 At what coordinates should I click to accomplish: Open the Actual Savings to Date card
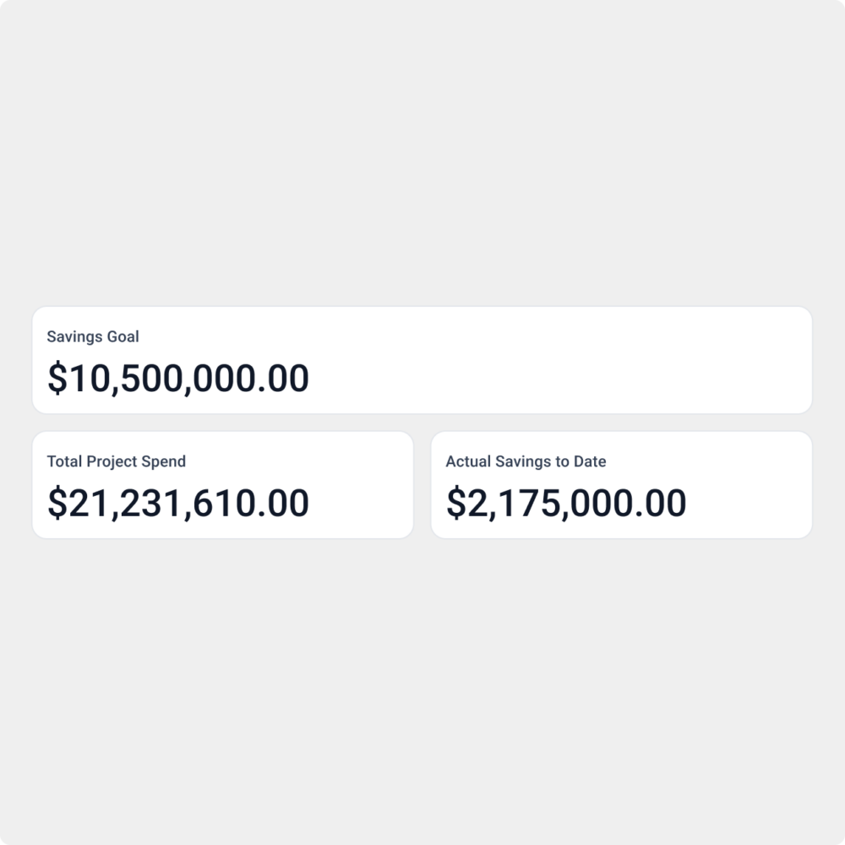pos(621,485)
